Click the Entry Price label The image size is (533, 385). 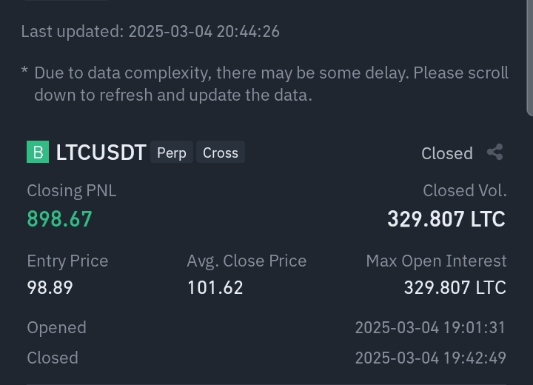pos(67,261)
